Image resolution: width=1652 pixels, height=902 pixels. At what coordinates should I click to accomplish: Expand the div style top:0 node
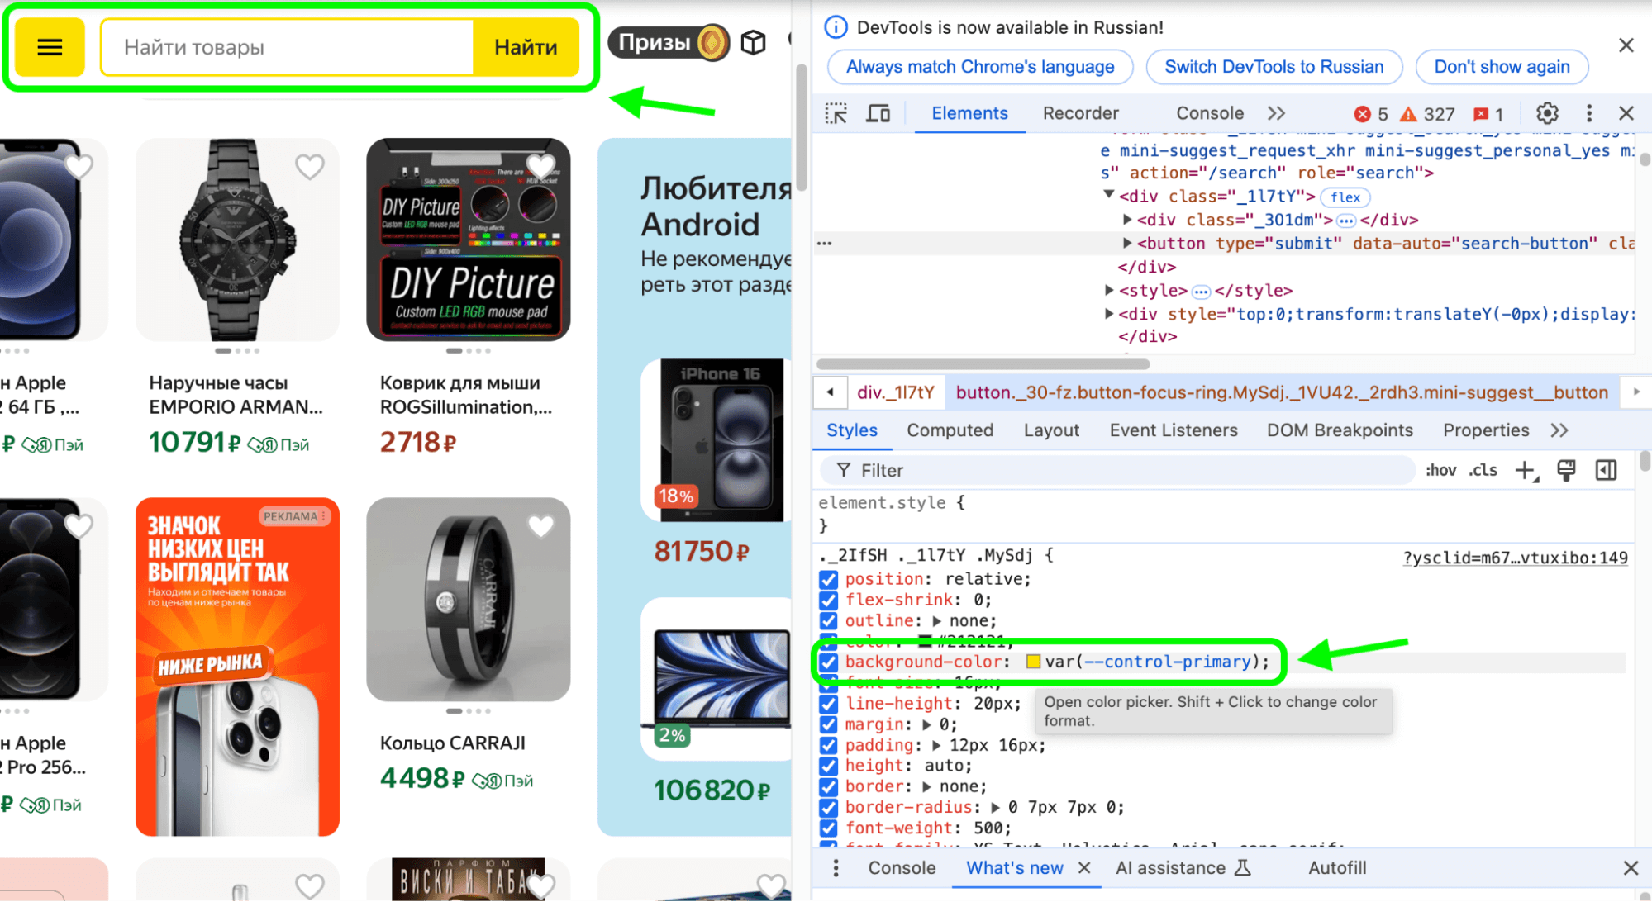pos(1109,314)
